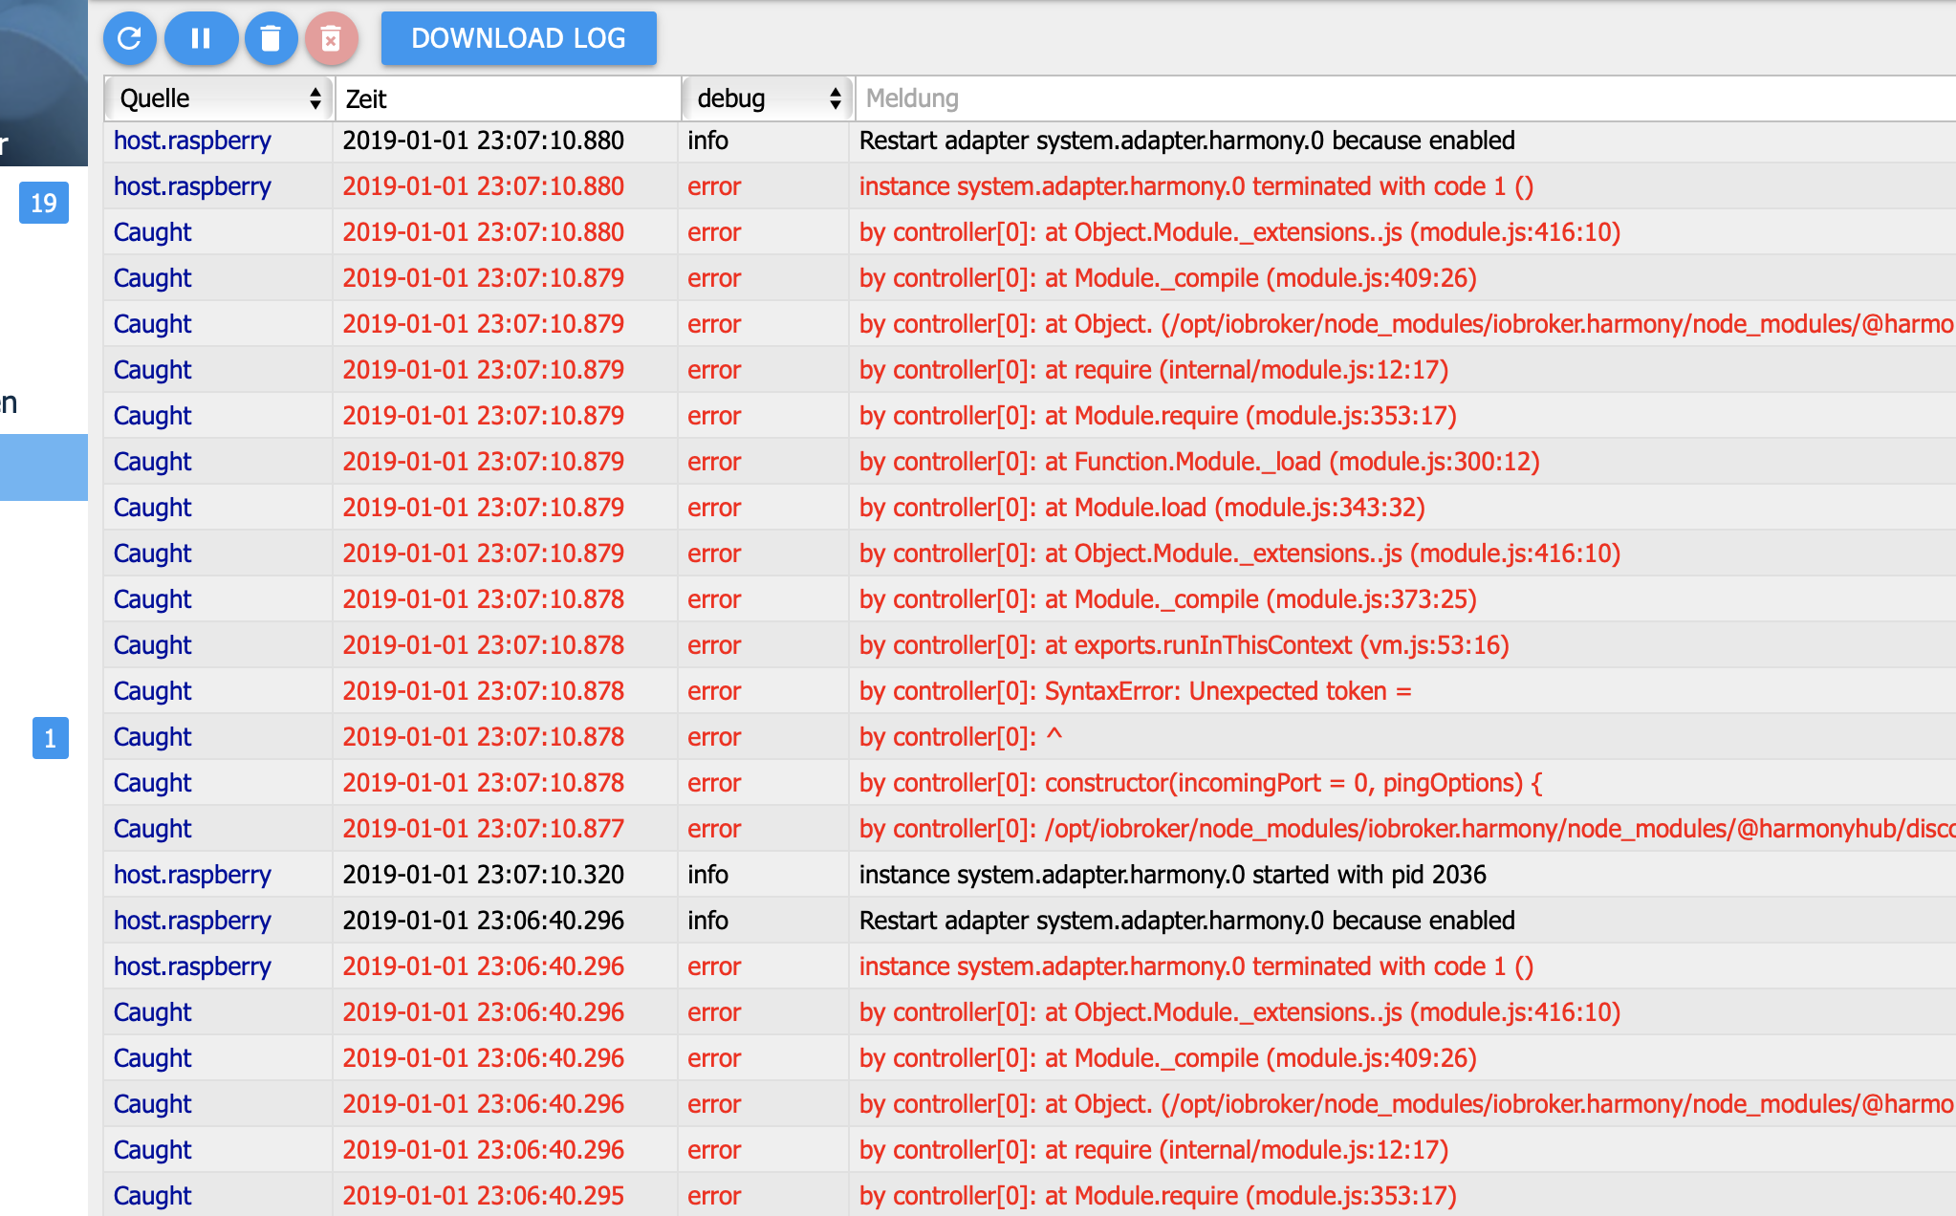Click the SyntaxError: Unexpected token message
The height and width of the screenshot is (1216, 1956).
click(x=1135, y=691)
